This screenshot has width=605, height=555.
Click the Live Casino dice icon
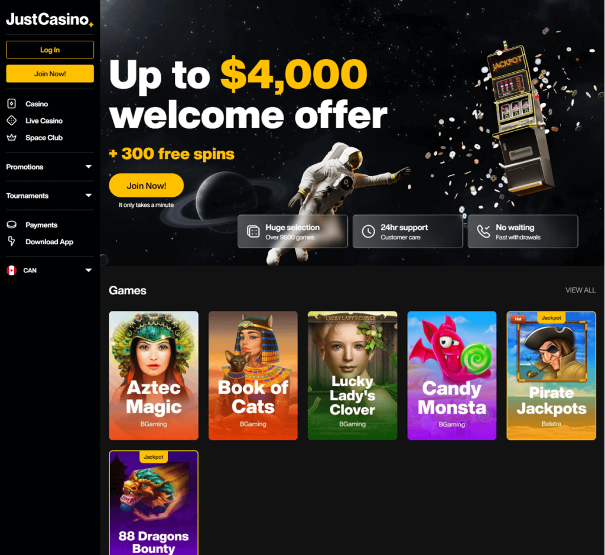[x=12, y=121]
